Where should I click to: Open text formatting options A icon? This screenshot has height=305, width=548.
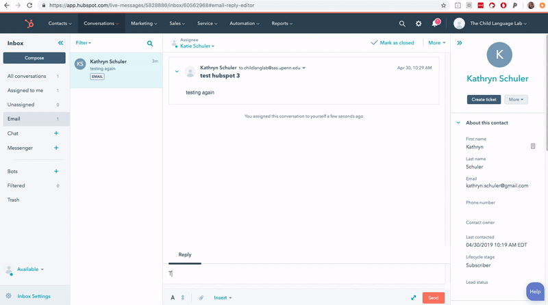click(173, 297)
